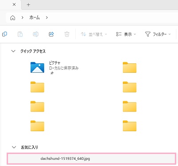Expand the chevron after the Home icon
178x166 pixels.
[x=22, y=18]
